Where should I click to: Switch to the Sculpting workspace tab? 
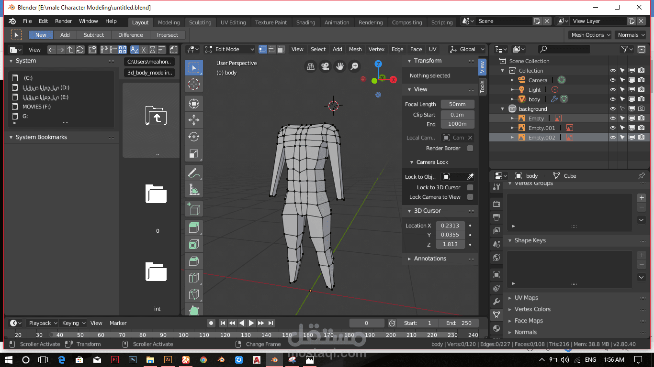[200, 22]
